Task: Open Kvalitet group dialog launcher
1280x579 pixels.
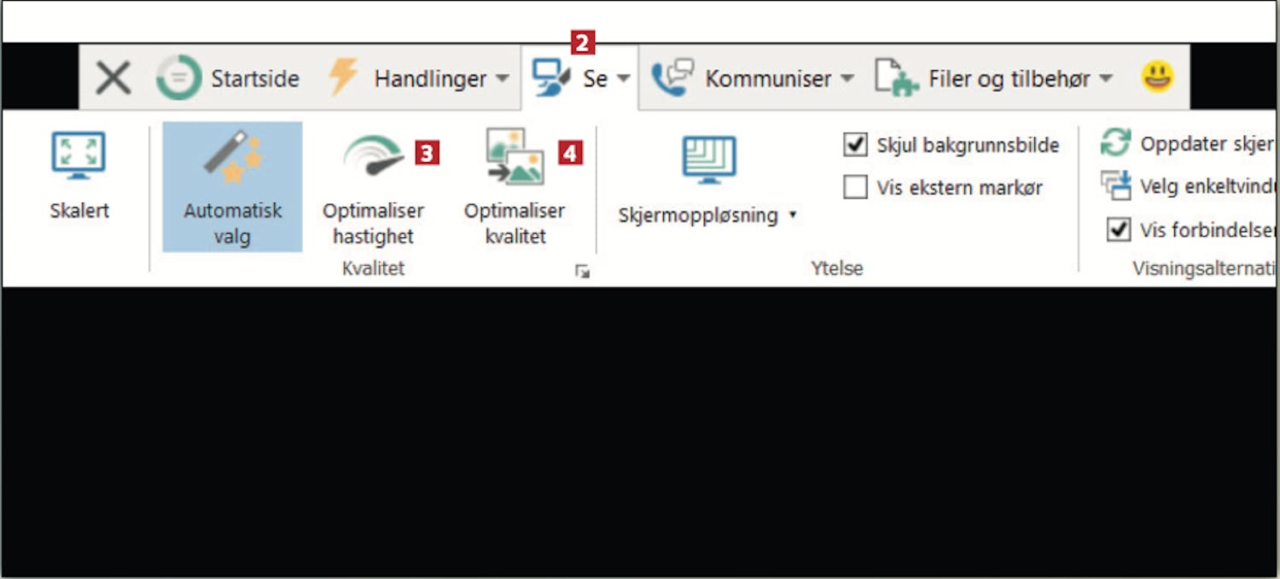Action: point(582,271)
